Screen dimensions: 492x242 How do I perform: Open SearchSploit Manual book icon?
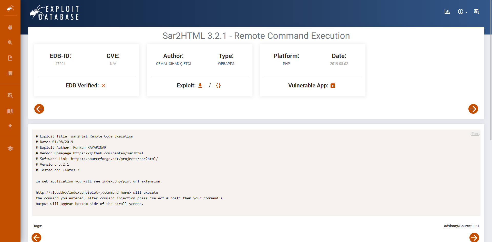pyautogui.click(x=10, y=111)
